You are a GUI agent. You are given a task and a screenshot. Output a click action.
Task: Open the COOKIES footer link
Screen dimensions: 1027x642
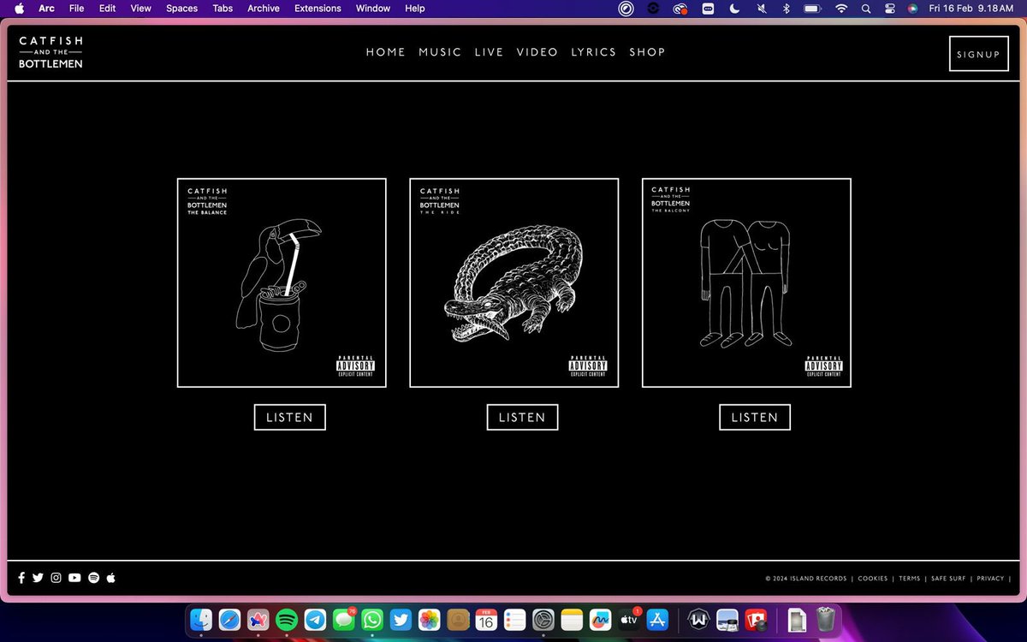[873, 579]
